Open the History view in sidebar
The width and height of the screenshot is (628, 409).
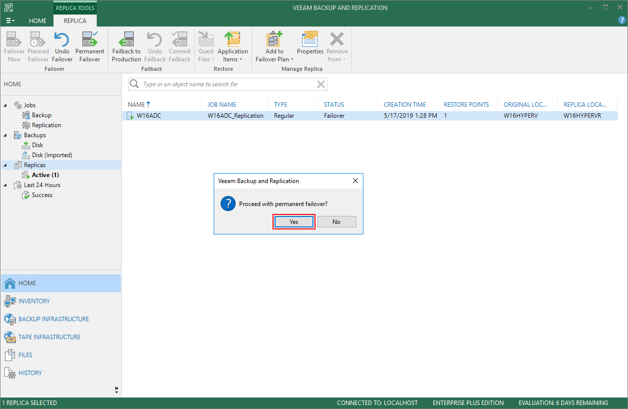[30, 373]
